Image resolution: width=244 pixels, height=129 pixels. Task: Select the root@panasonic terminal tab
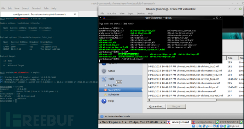(x=39, y=14)
